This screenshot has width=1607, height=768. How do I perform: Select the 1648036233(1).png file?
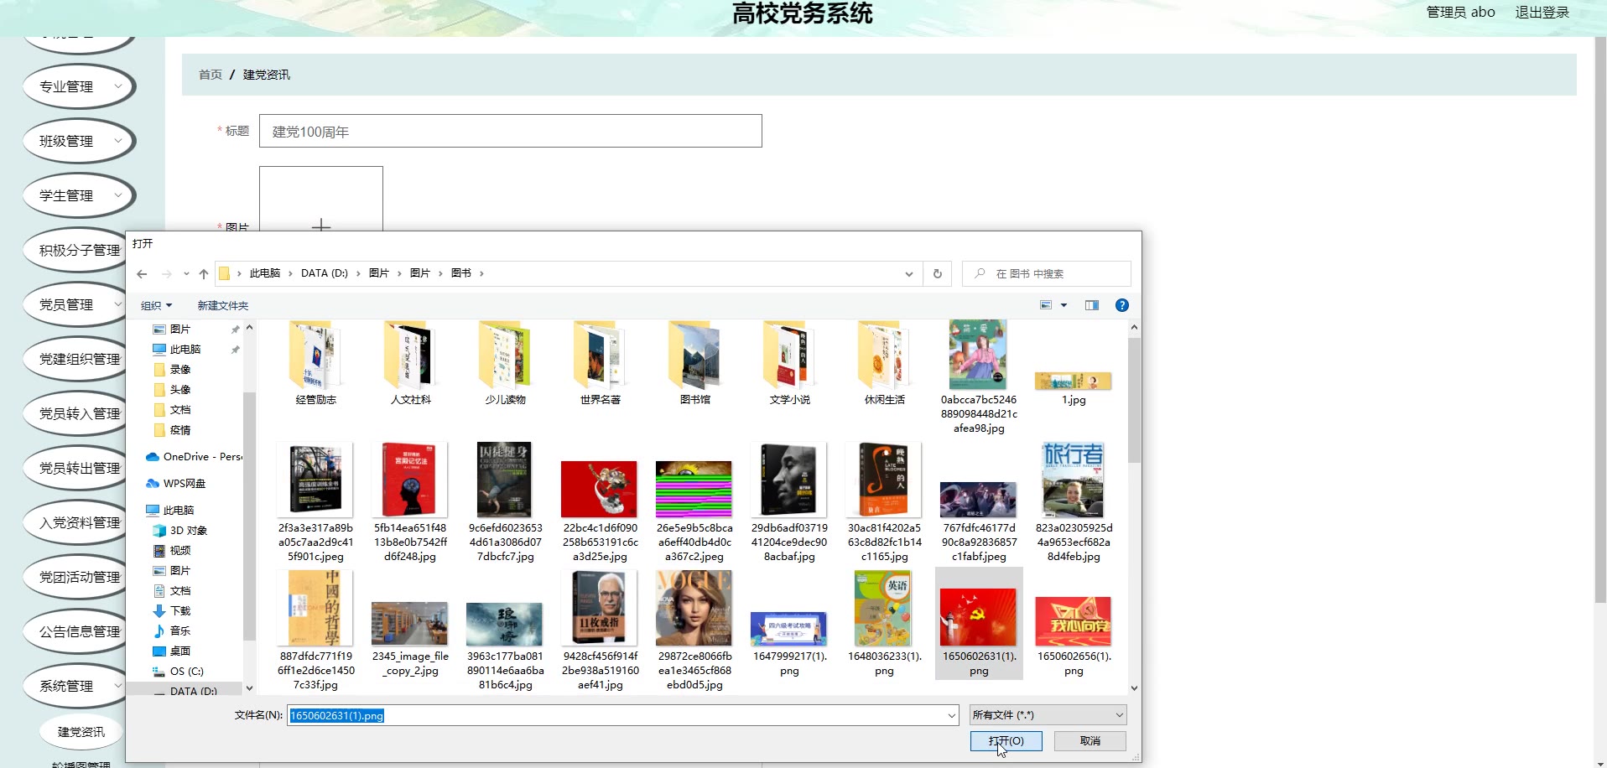[x=885, y=623]
